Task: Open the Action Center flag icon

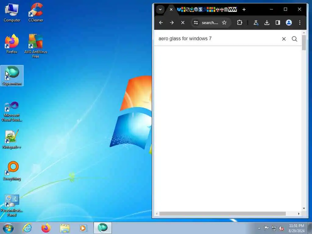Action: (266, 228)
